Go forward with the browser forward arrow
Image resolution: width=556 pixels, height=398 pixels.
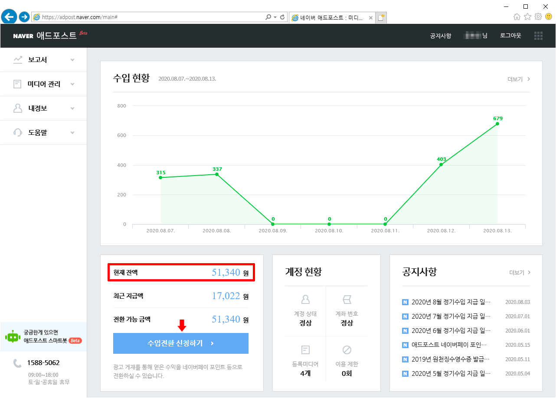tap(24, 17)
